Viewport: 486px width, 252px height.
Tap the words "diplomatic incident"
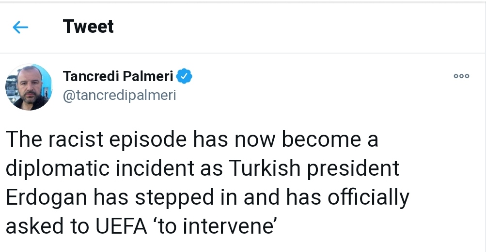100,168
